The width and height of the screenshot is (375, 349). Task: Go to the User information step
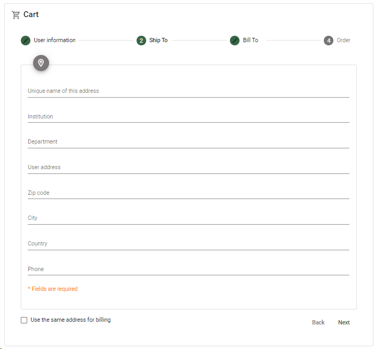54,40
